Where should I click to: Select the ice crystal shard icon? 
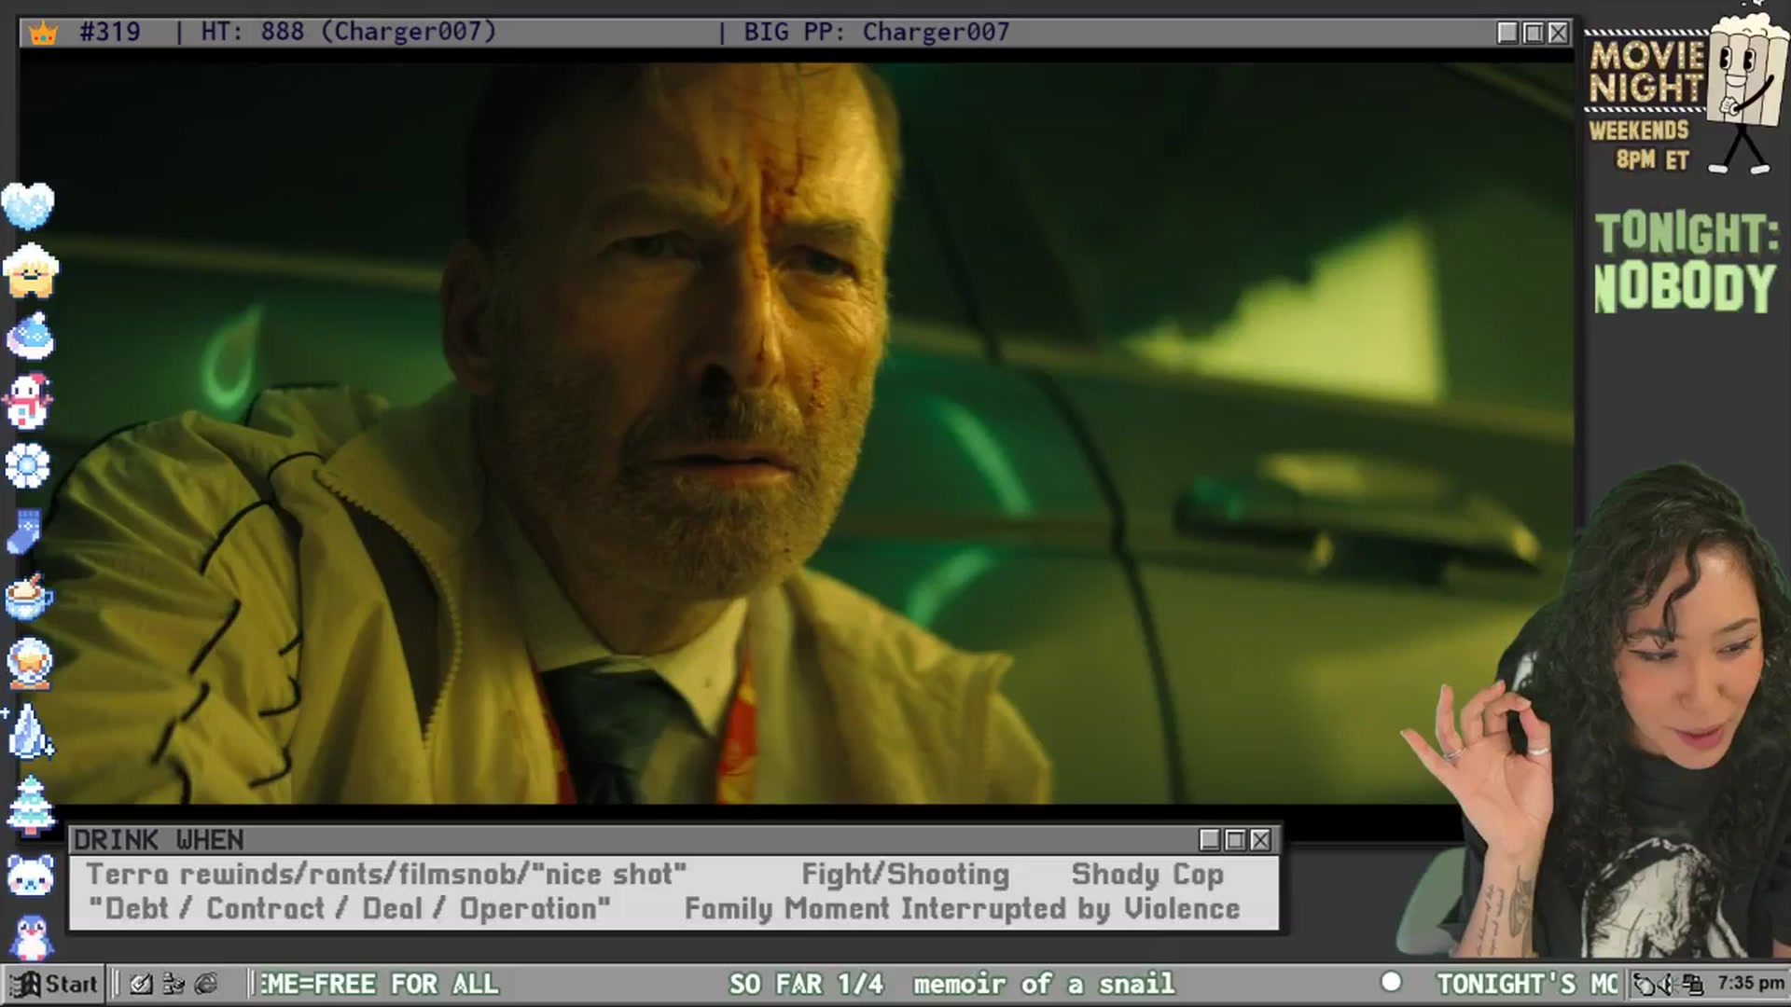(30, 730)
